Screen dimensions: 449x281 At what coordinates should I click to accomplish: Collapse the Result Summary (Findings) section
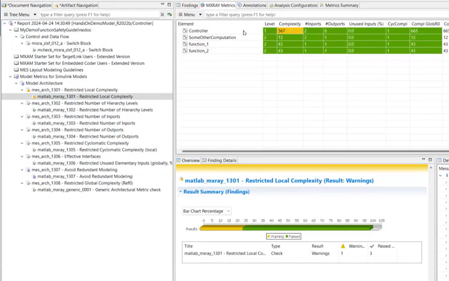[181, 192]
